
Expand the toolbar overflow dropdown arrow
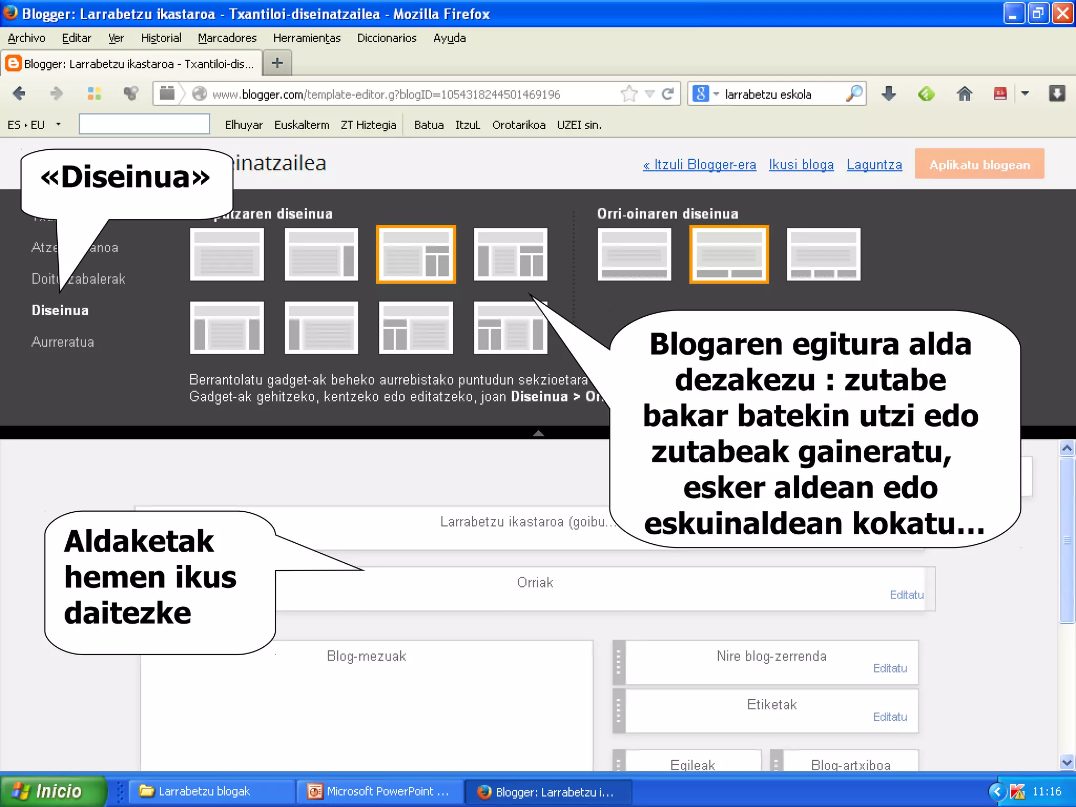coord(1025,94)
